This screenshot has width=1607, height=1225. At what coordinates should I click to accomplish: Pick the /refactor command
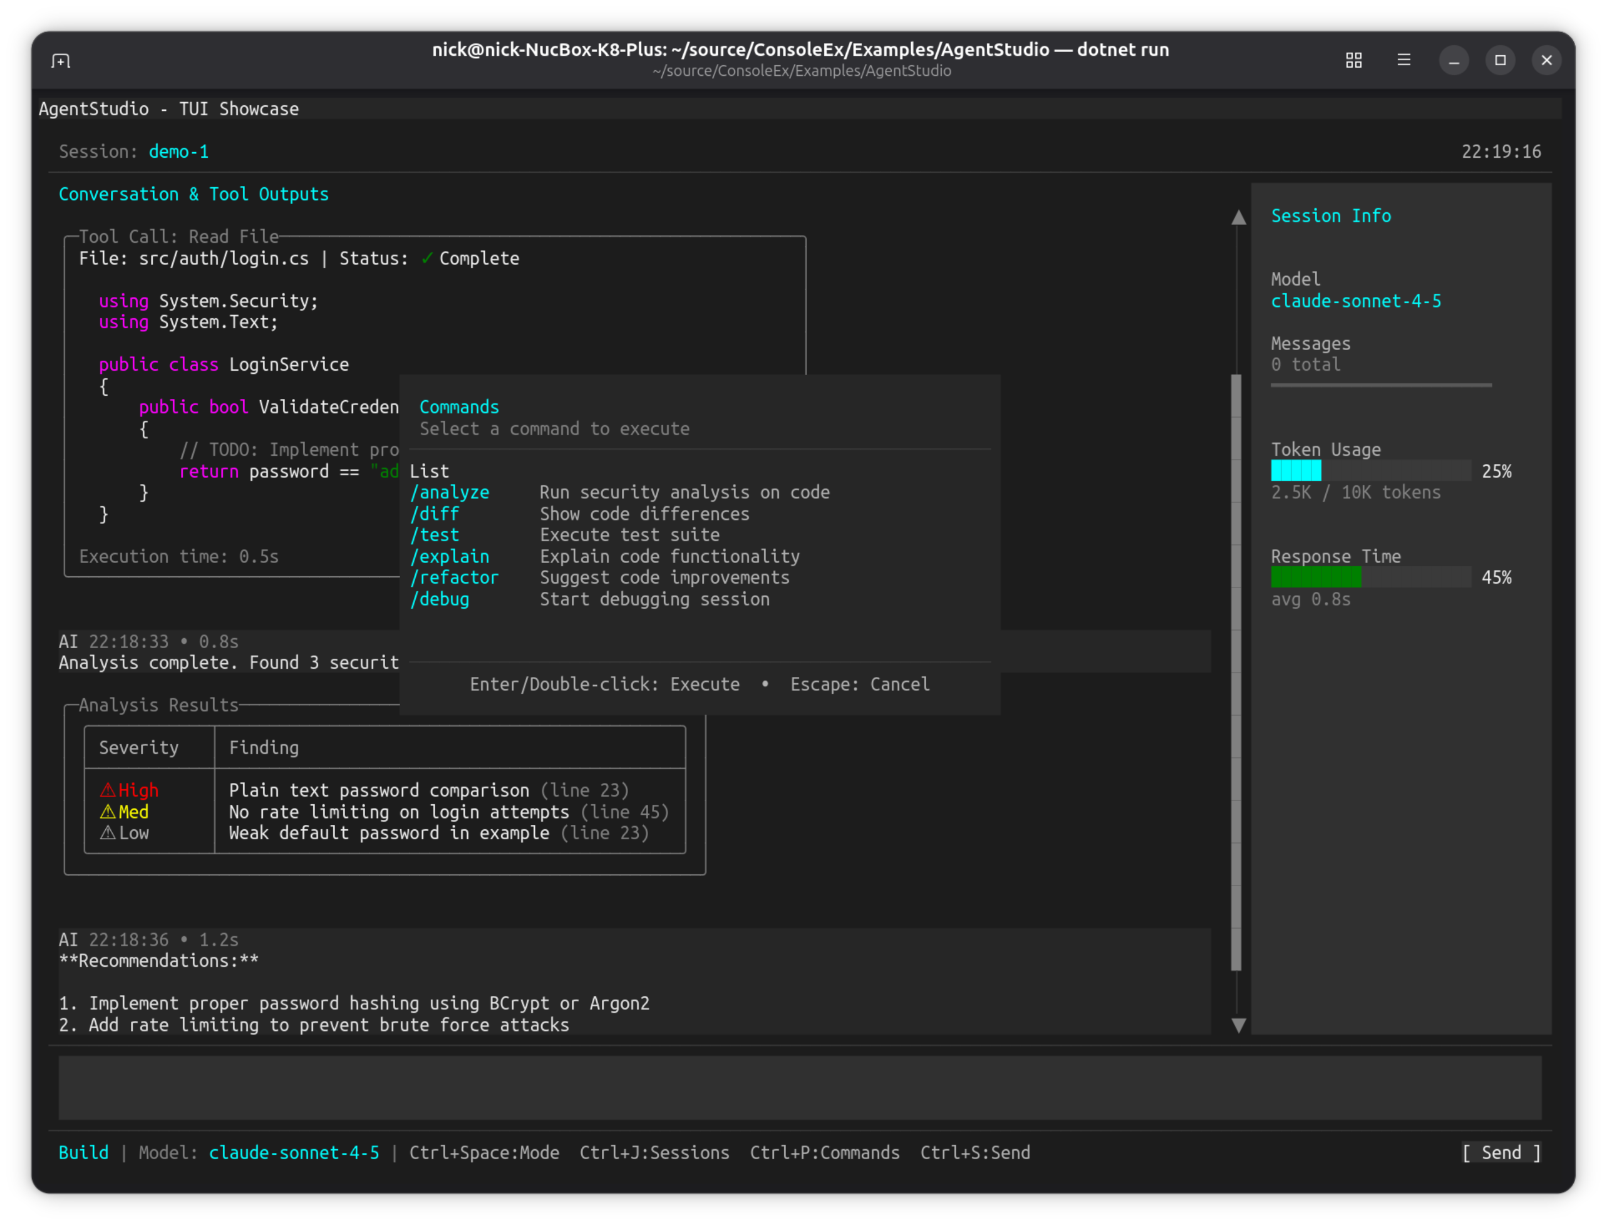(453, 577)
